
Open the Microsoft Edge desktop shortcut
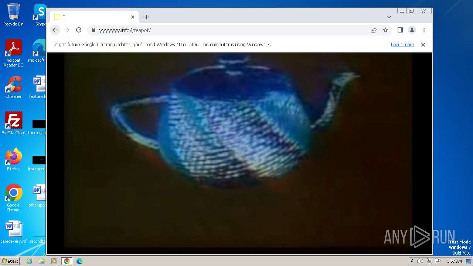point(37,51)
